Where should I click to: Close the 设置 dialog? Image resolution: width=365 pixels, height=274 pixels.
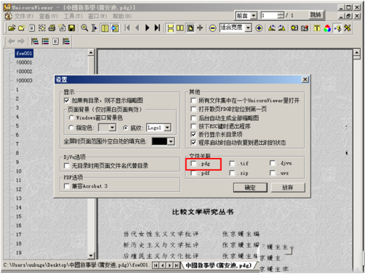point(305,80)
